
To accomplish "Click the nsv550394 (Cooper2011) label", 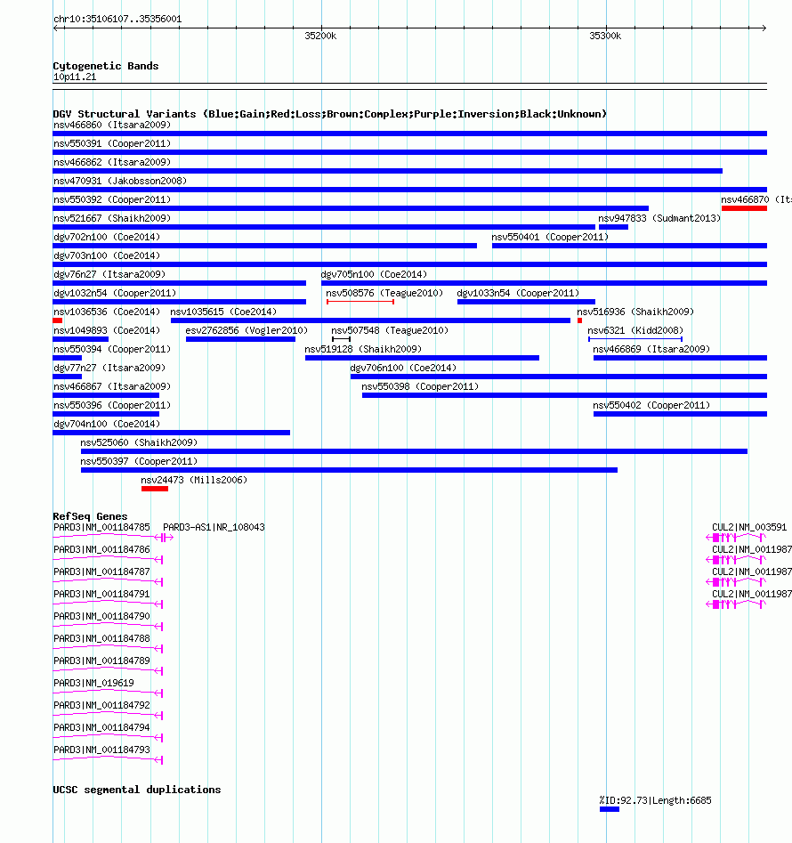I will (x=112, y=350).
